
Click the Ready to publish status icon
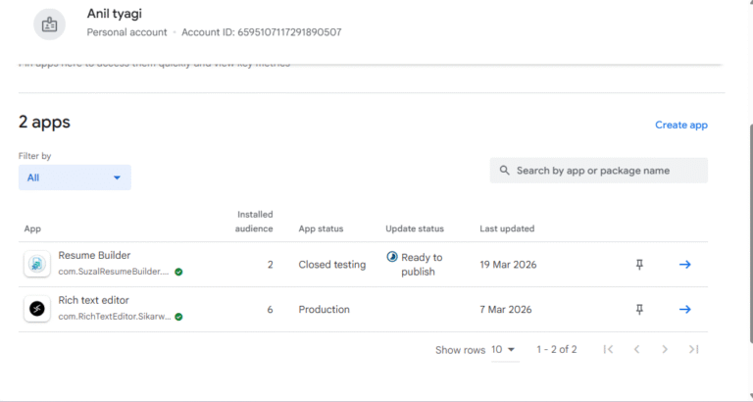(392, 257)
